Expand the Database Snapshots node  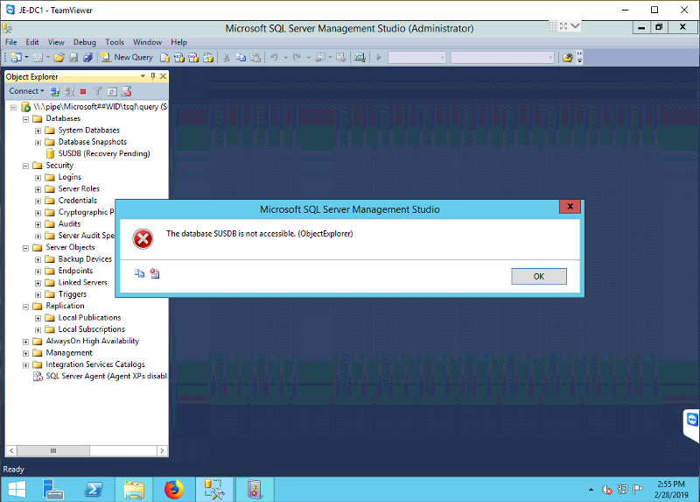38,142
